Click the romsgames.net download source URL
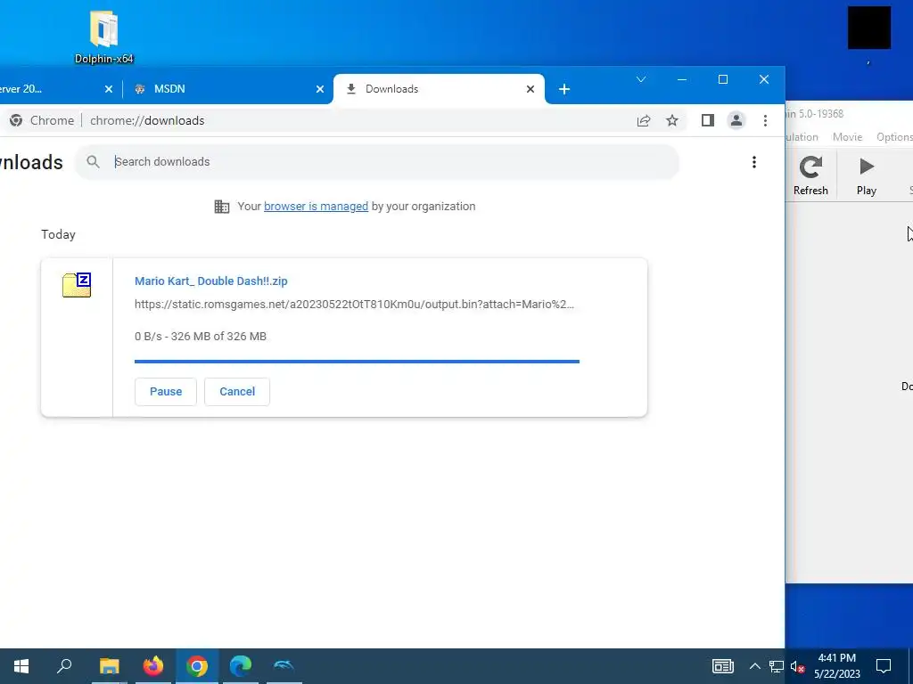The width and height of the screenshot is (913, 684). pos(354,305)
